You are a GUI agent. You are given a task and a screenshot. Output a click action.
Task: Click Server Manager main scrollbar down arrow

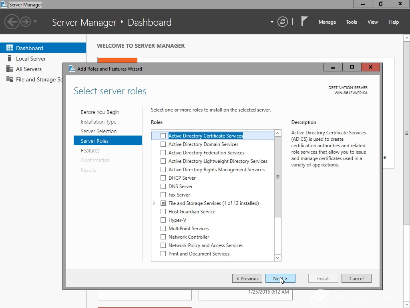[x=407, y=305]
